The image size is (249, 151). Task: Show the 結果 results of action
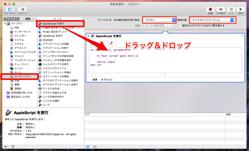pos(95,80)
